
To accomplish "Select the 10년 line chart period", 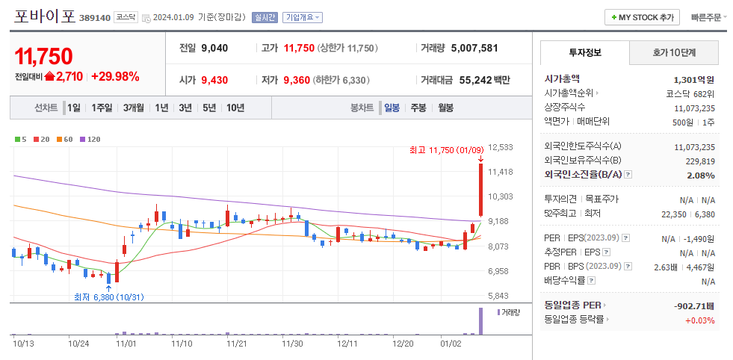I will pos(235,108).
